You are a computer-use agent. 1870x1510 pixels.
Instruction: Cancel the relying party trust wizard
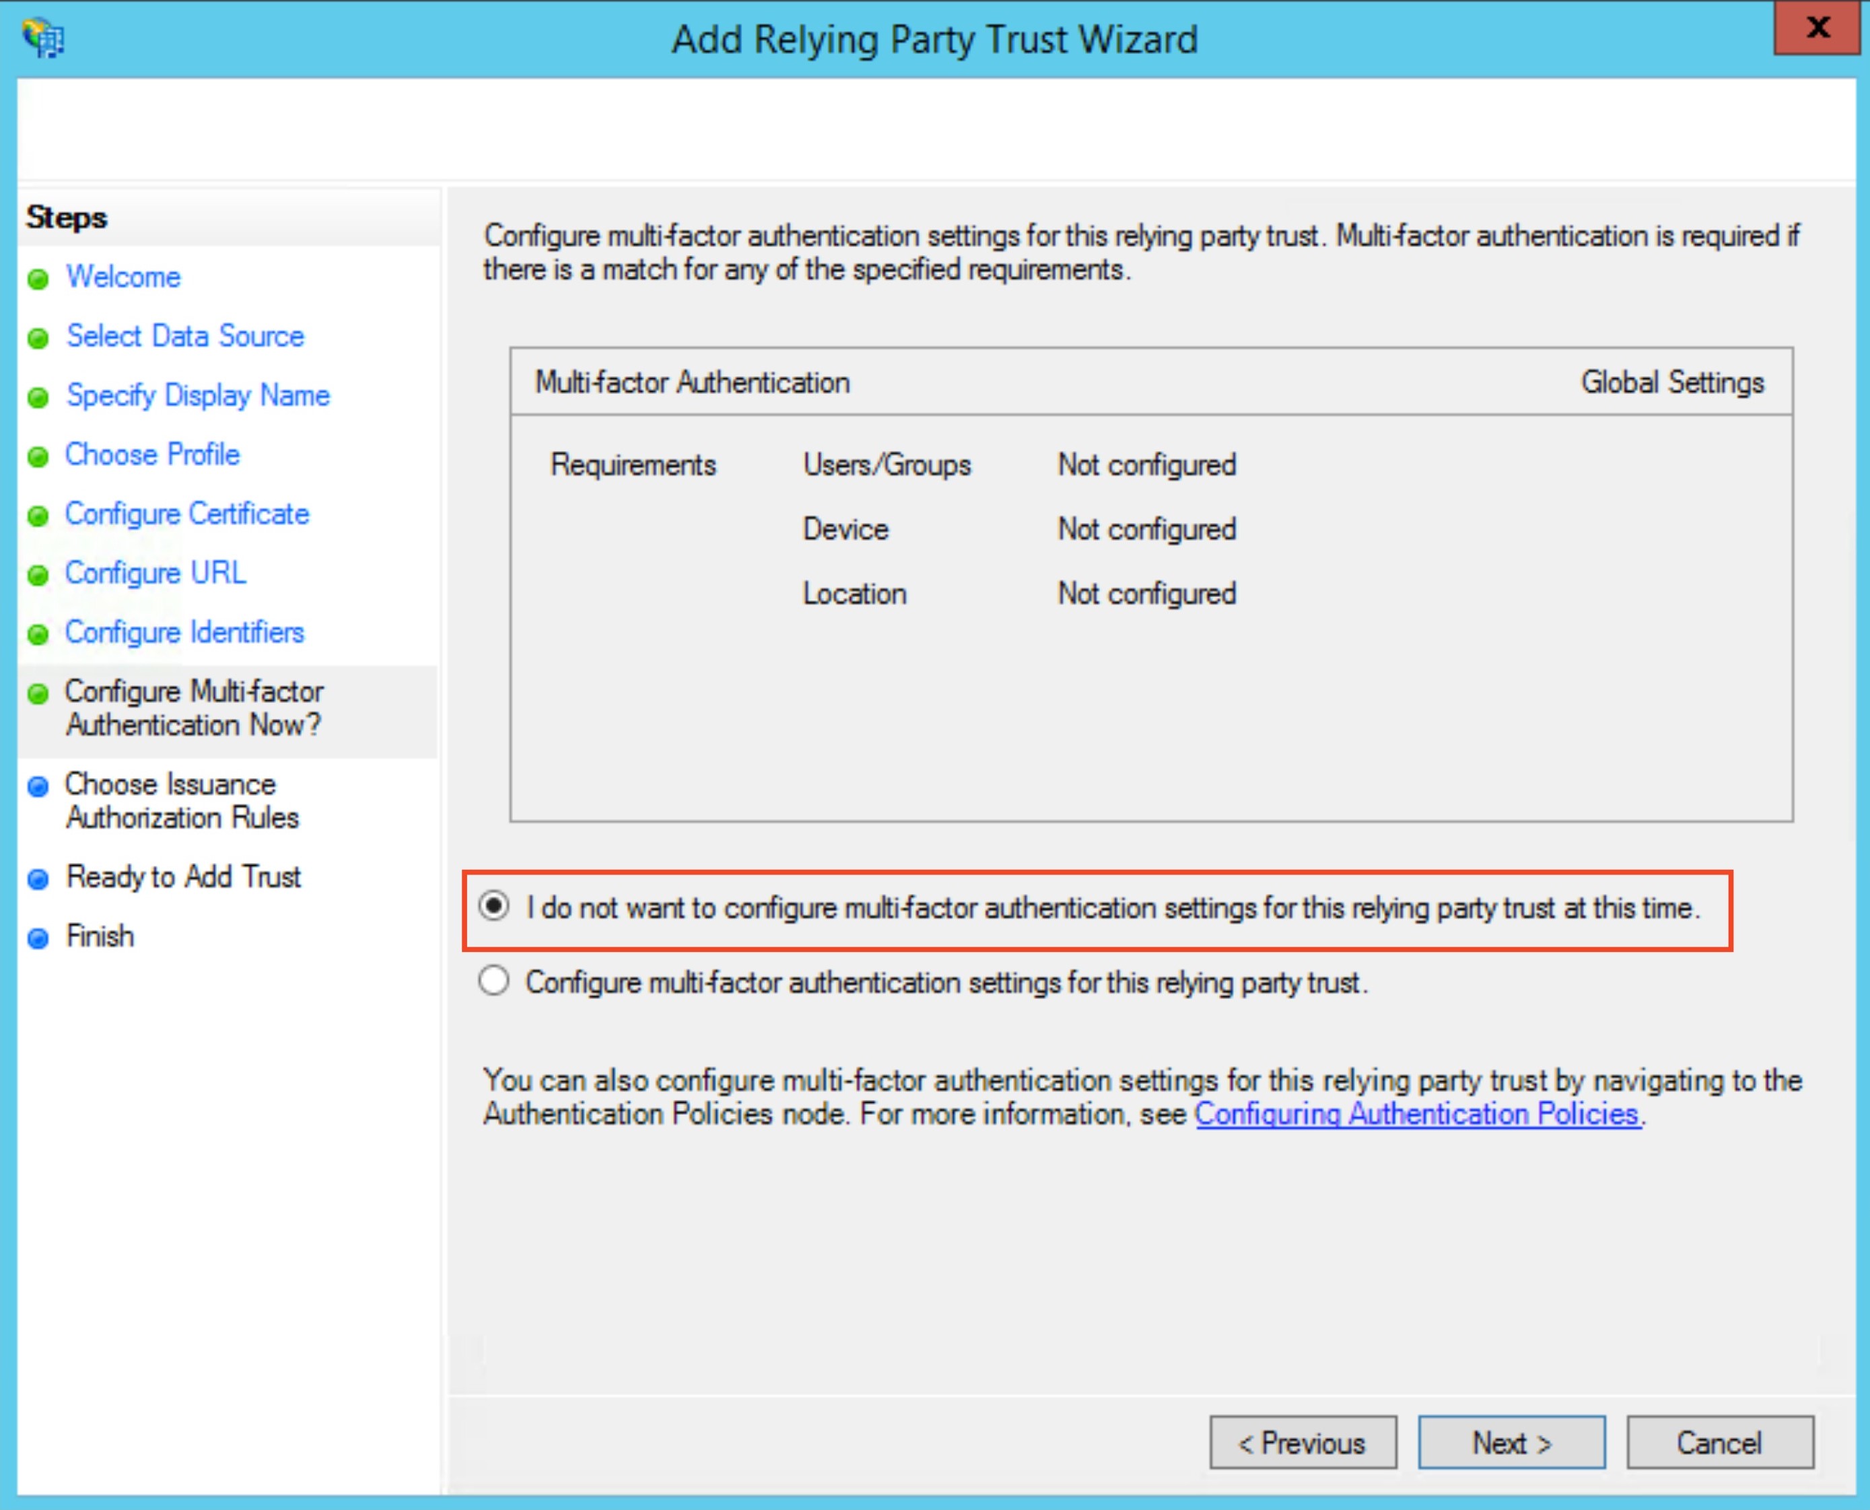click(1719, 1443)
